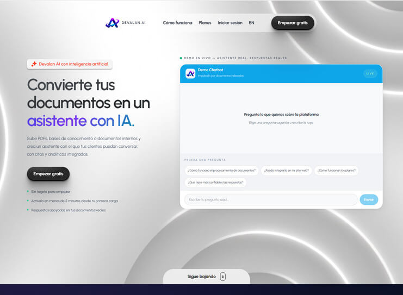Click the sparkle icon in the Devalan AI badge
The height and width of the screenshot is (295, 403).
click(x=34, y=64)
